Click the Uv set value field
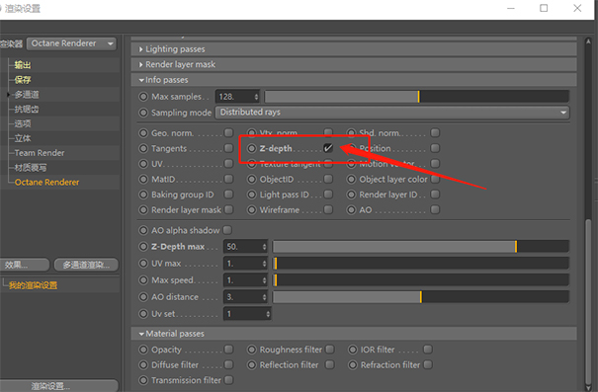This screenshot has height=392, width=598. pos(244,314)
